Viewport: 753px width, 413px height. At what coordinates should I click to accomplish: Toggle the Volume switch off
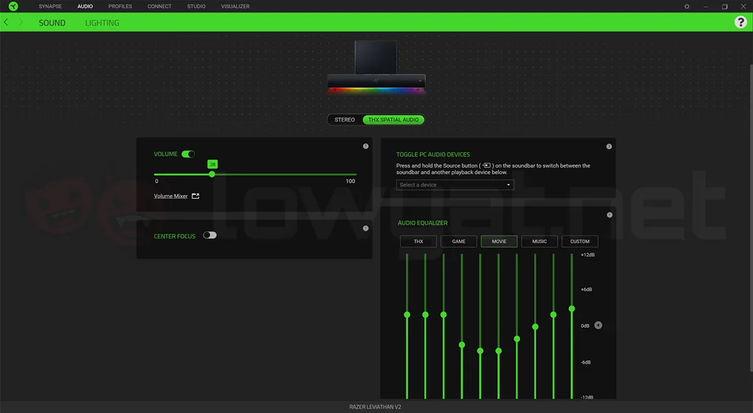pos(188,154)
